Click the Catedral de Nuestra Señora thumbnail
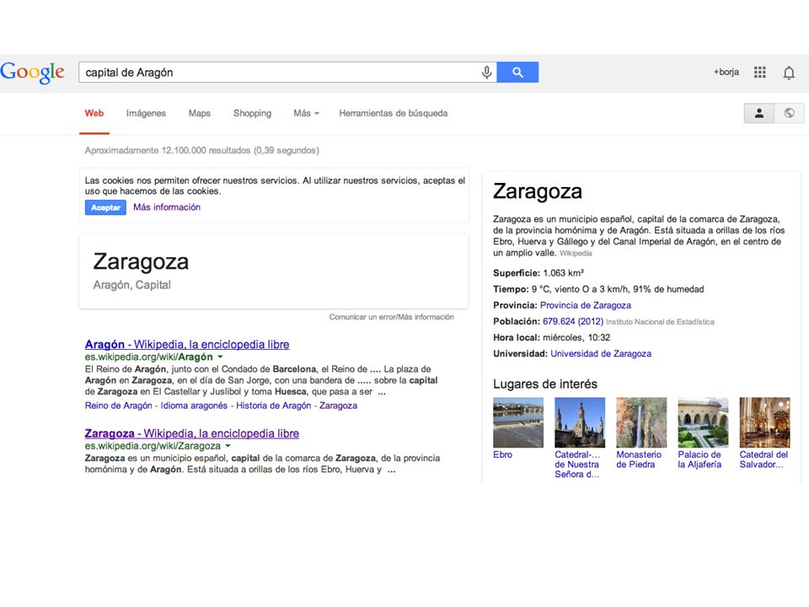 point(580,422)
